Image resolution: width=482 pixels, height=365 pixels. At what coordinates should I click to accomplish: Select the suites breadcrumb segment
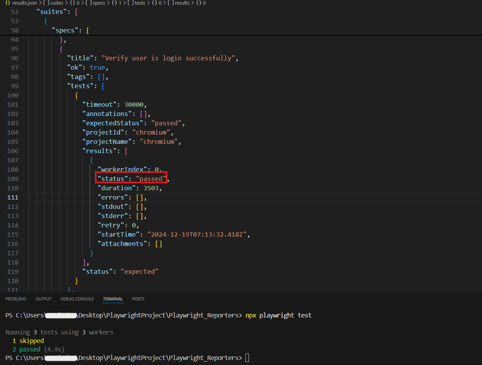pos(53,3)
